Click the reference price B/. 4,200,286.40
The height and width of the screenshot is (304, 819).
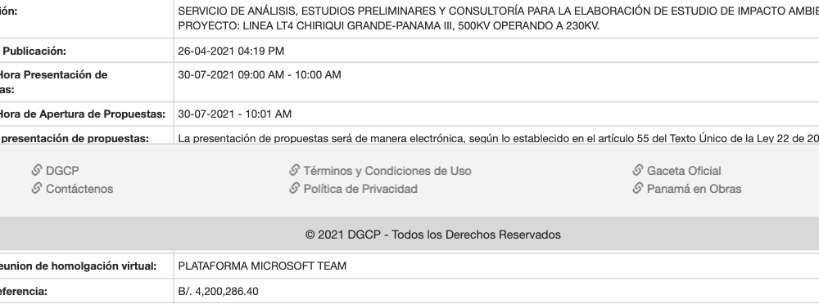coord(218,291)
